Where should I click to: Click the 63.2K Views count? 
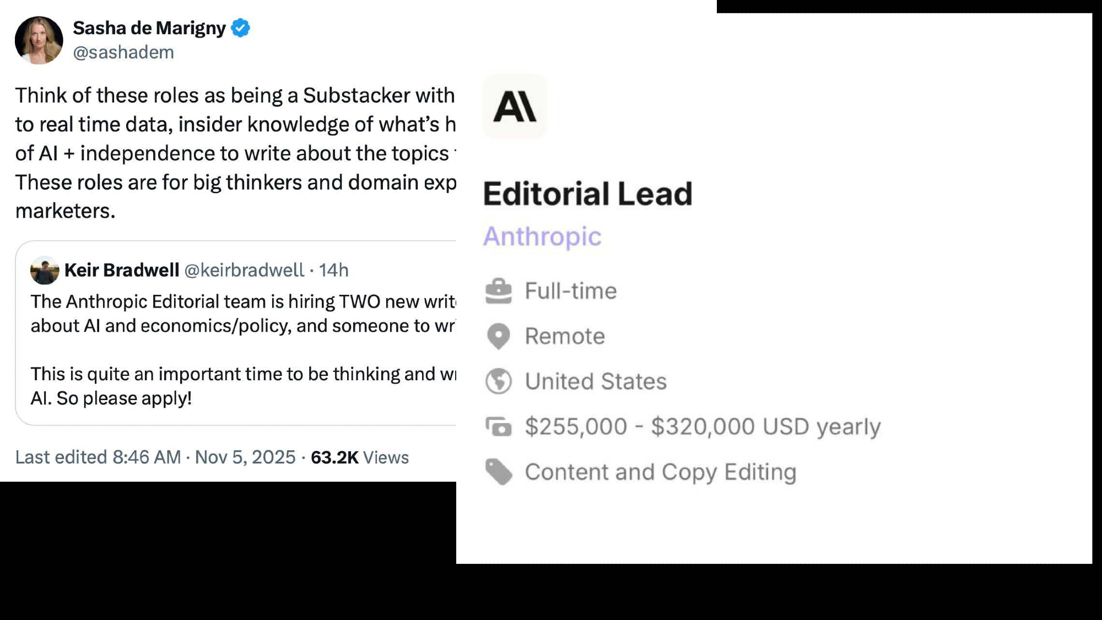[359, 457]
